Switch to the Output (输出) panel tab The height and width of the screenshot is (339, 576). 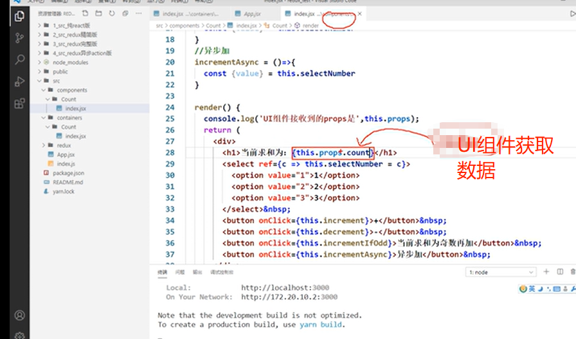tap(197, 272)
